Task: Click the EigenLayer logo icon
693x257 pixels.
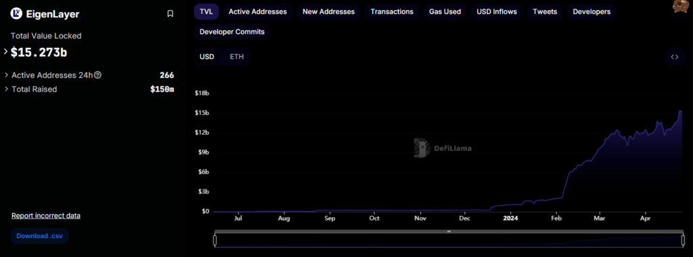Action: coord(16,14)
